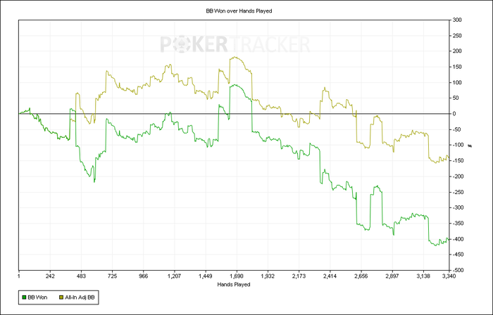Click x-axis tick label 2,414

pyautogui.click(x=330, y=276)
